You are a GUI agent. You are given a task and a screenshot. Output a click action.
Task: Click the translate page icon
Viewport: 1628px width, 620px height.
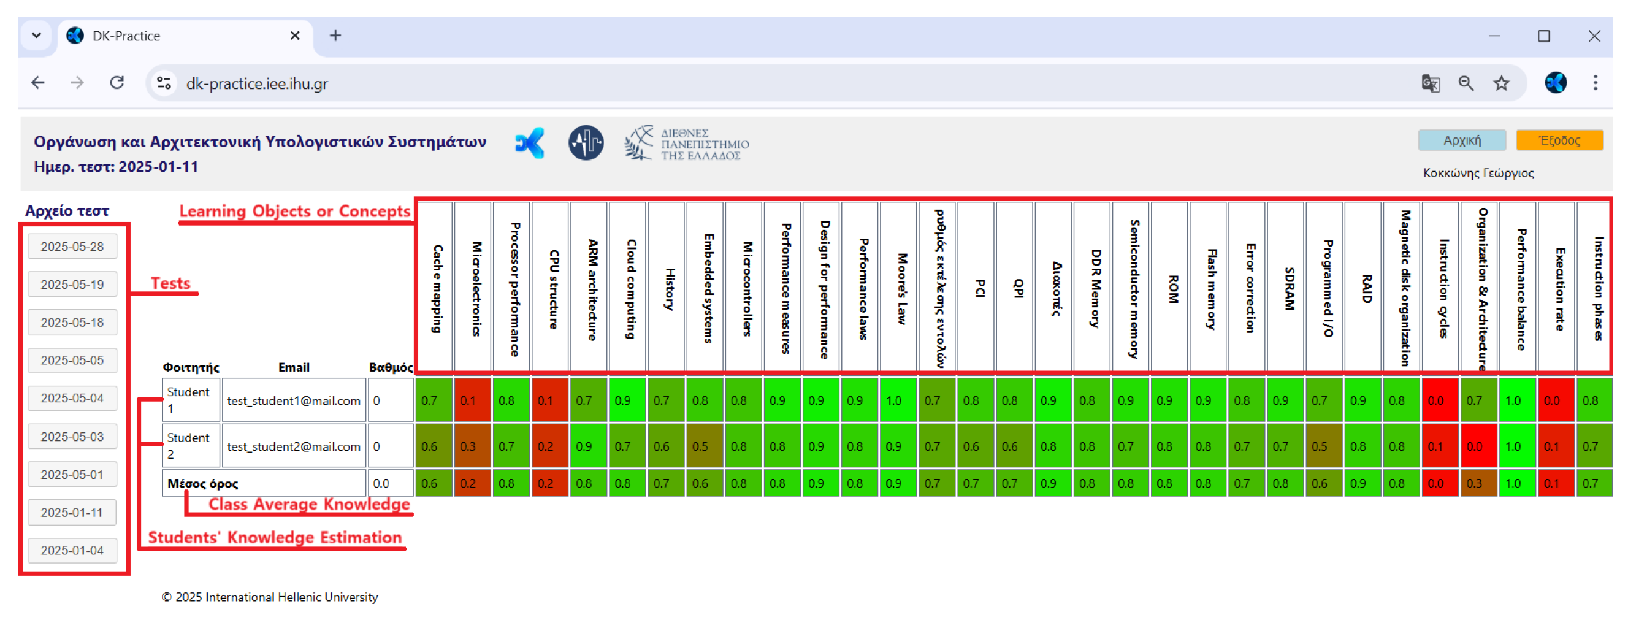[1430, 83]
